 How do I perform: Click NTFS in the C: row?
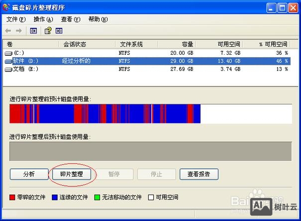[x=124, y=53]
